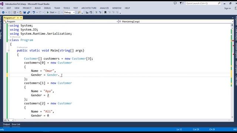Click the Uncomment selected lines icon

(100, 12)
